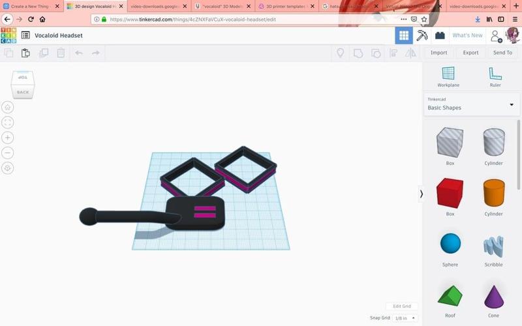522x326 pixels.
Task: Open the Snap Grid value dropdown
Action: click(405, 318)
